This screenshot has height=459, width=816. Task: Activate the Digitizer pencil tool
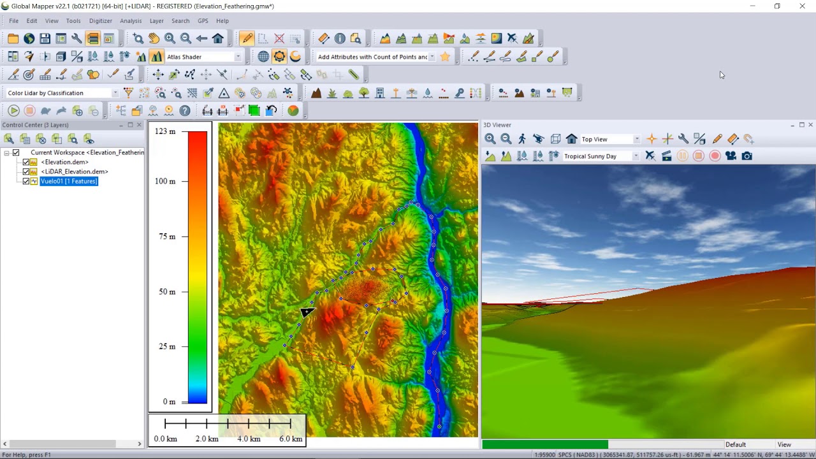coord(247,39)
